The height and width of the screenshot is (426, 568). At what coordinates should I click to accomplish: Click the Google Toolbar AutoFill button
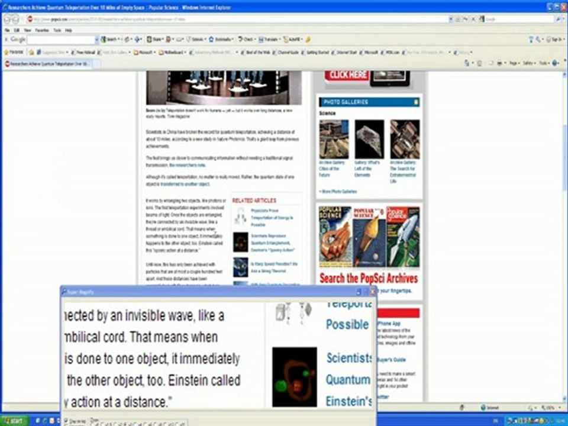coord(293,39)
